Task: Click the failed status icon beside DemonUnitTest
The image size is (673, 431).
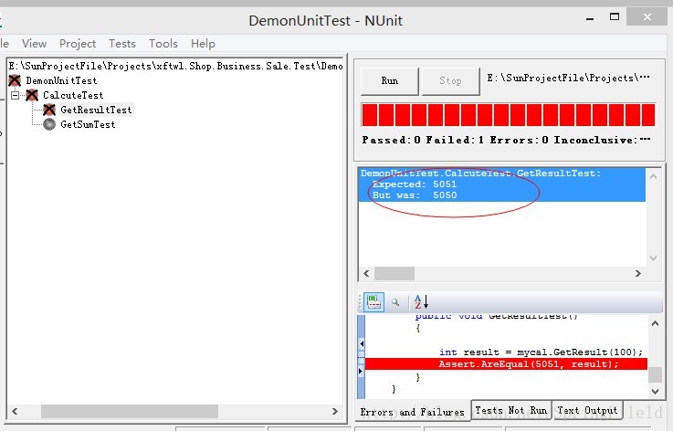Action: pyautogui.click(x=15, y=80)
